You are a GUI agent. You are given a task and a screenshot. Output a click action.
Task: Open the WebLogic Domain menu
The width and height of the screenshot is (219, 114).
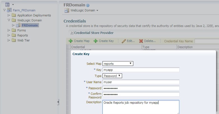click(84, 10)
